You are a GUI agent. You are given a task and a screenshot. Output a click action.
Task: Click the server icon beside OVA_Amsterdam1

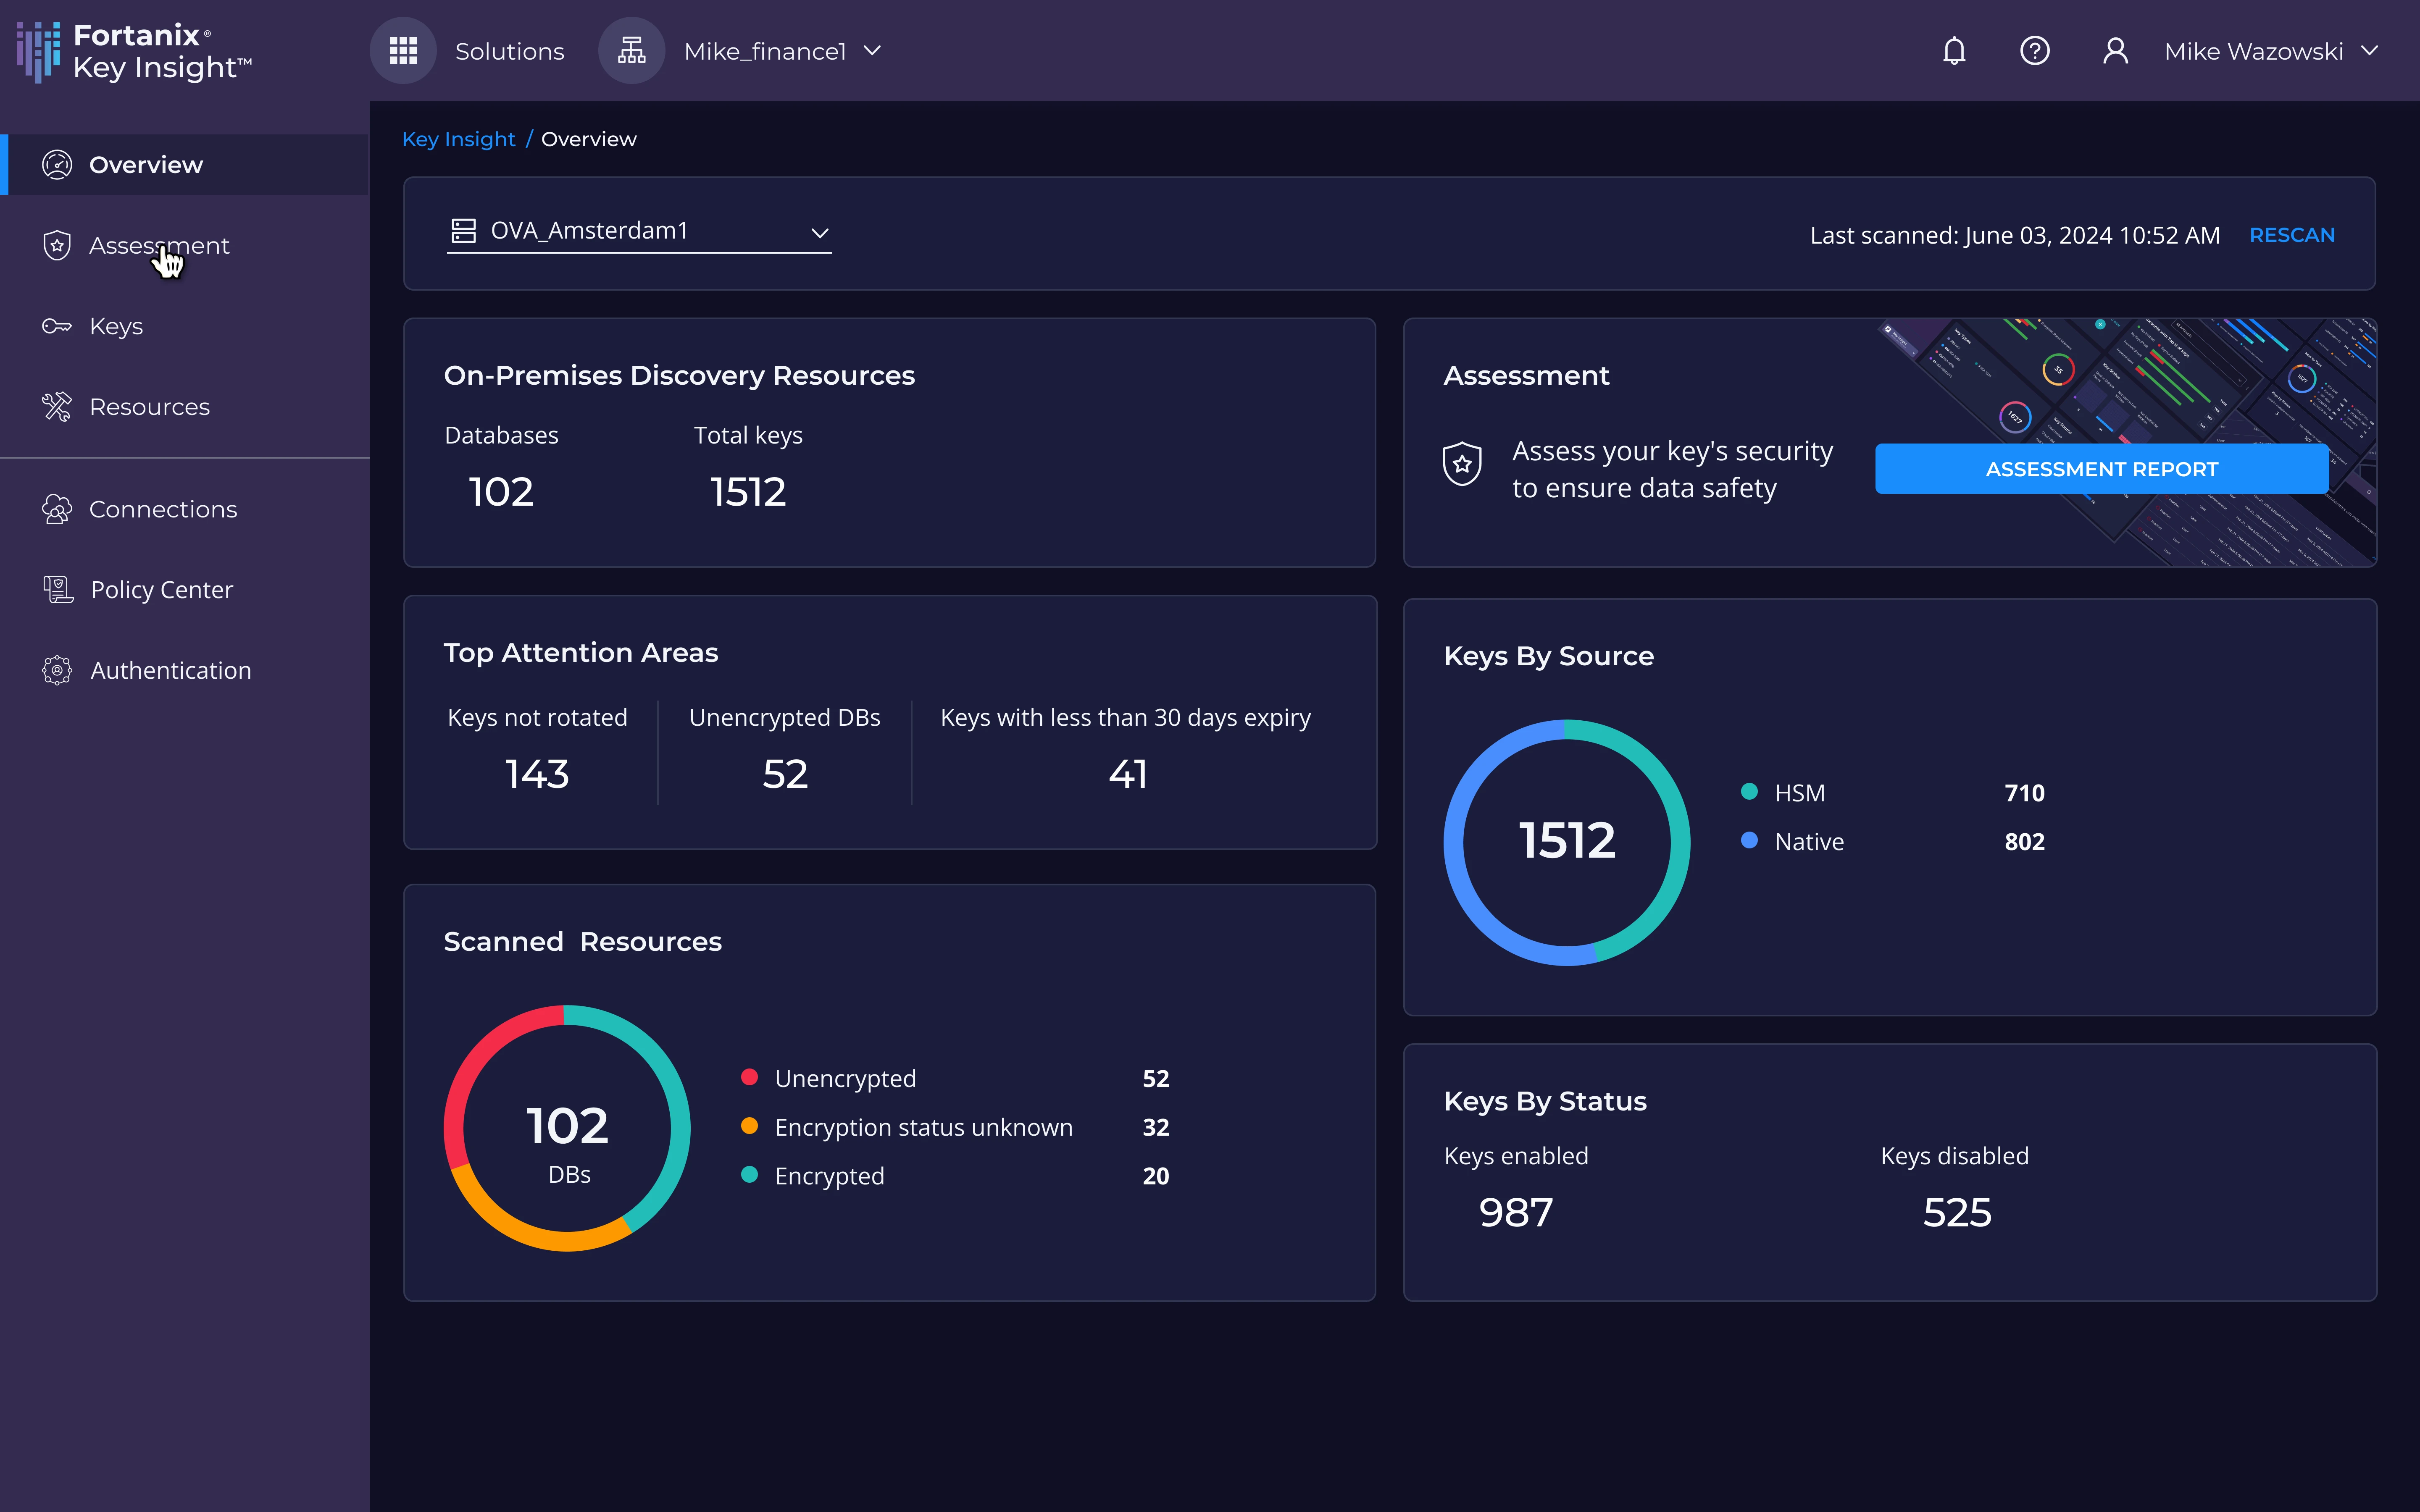pyautogui.click(x=464, y=231)
